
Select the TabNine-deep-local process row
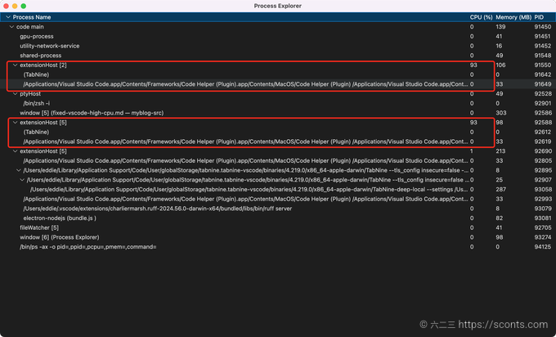tap(278, 190)
